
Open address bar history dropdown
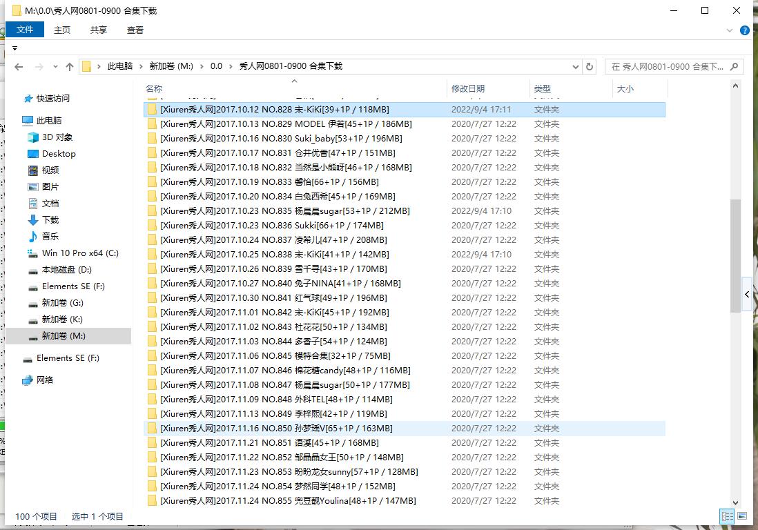point(576,67)
